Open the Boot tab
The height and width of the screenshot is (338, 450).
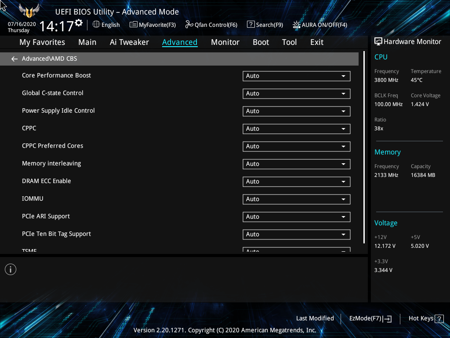coord(261,42)
